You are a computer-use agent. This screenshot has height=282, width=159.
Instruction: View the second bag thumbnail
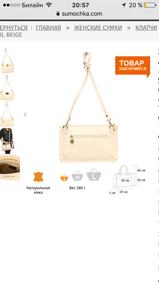pyautogui.click(x=7, y=88)
